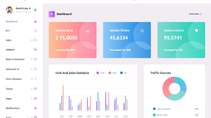Toggle the USA legend series
Image resolution: width=211 pixels, height=118 pixels.
pyautogui.click(x=112, y=73)
